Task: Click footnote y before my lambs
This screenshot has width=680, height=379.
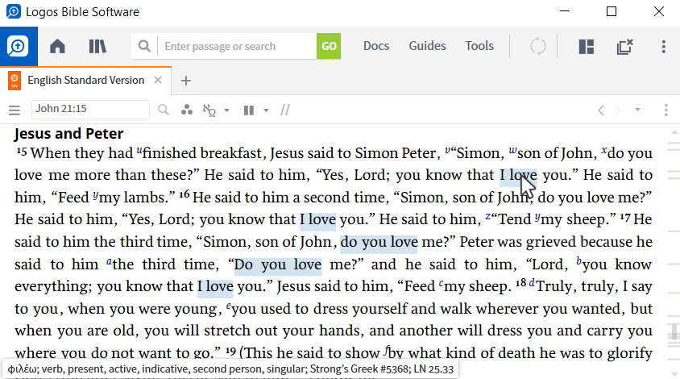Action: [95, 195]
